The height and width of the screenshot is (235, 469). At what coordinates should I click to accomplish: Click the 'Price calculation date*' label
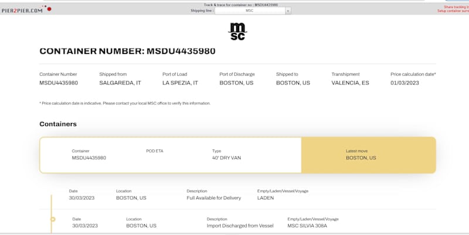413,74
